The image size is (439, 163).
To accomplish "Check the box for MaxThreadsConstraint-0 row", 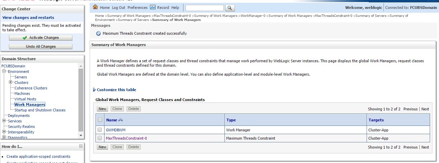I will click(100, 138).
